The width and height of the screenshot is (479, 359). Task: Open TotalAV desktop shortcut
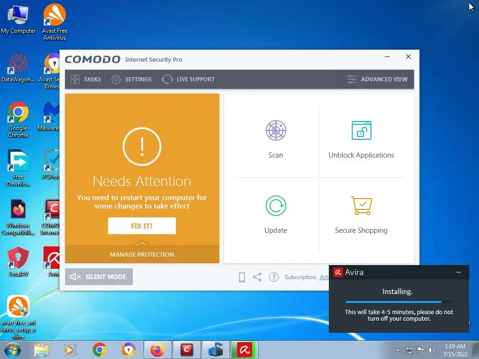click(x=18, y=262)
